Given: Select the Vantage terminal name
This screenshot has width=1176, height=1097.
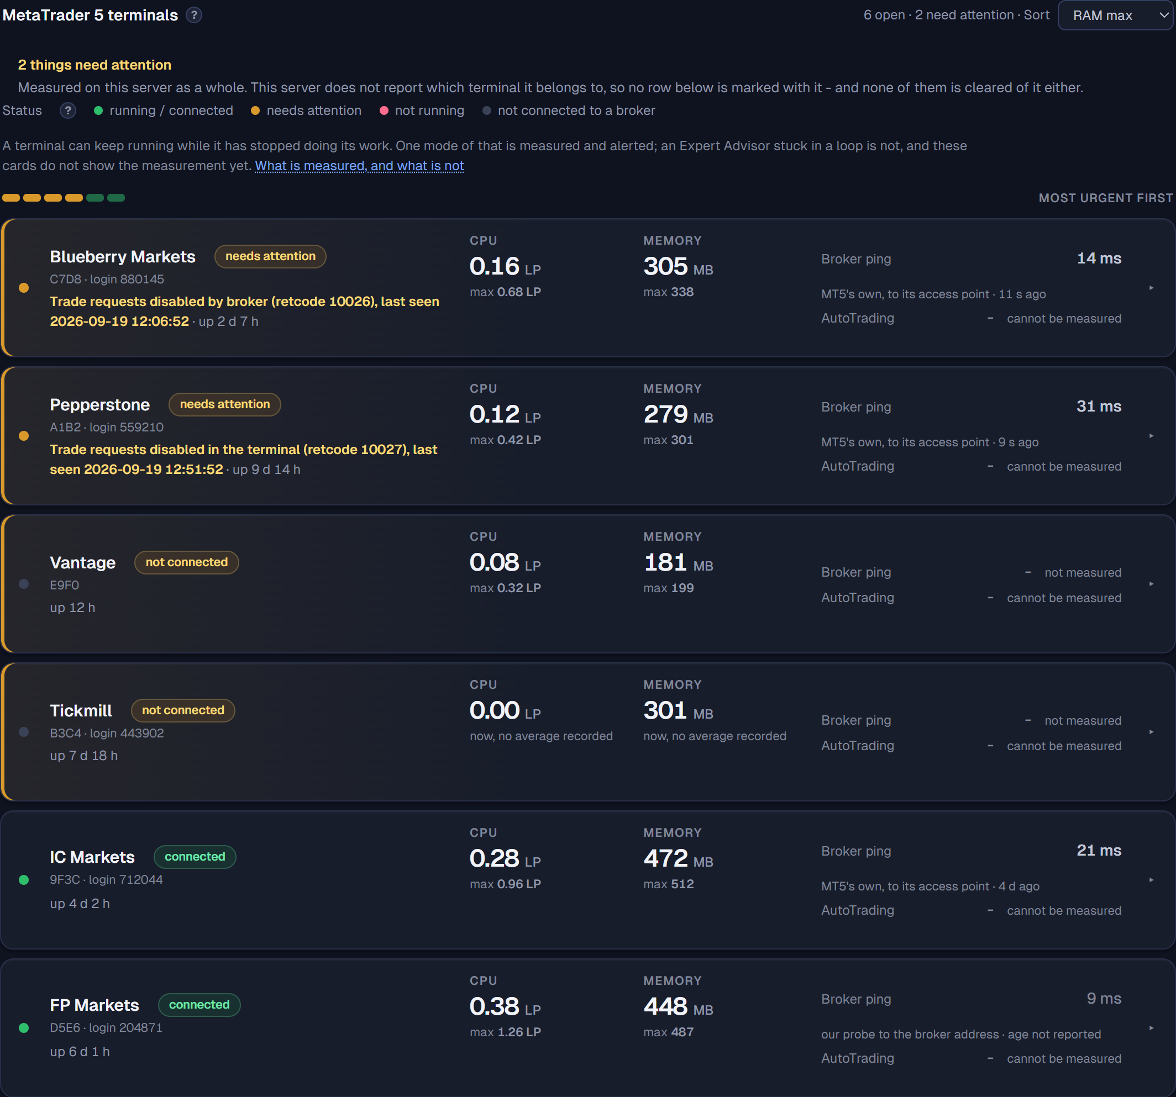Looking at the screenshot, I should (x=82, y=562).
